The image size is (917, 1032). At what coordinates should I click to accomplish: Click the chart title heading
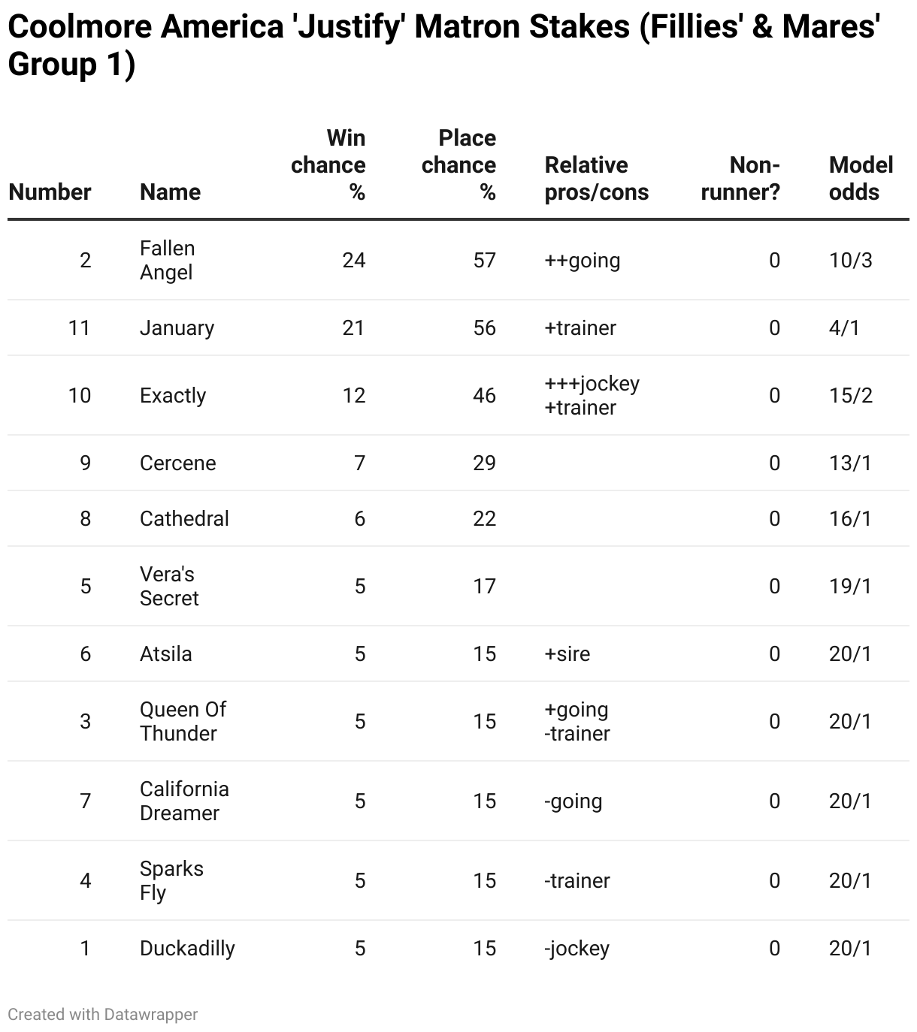coord(443,45)
